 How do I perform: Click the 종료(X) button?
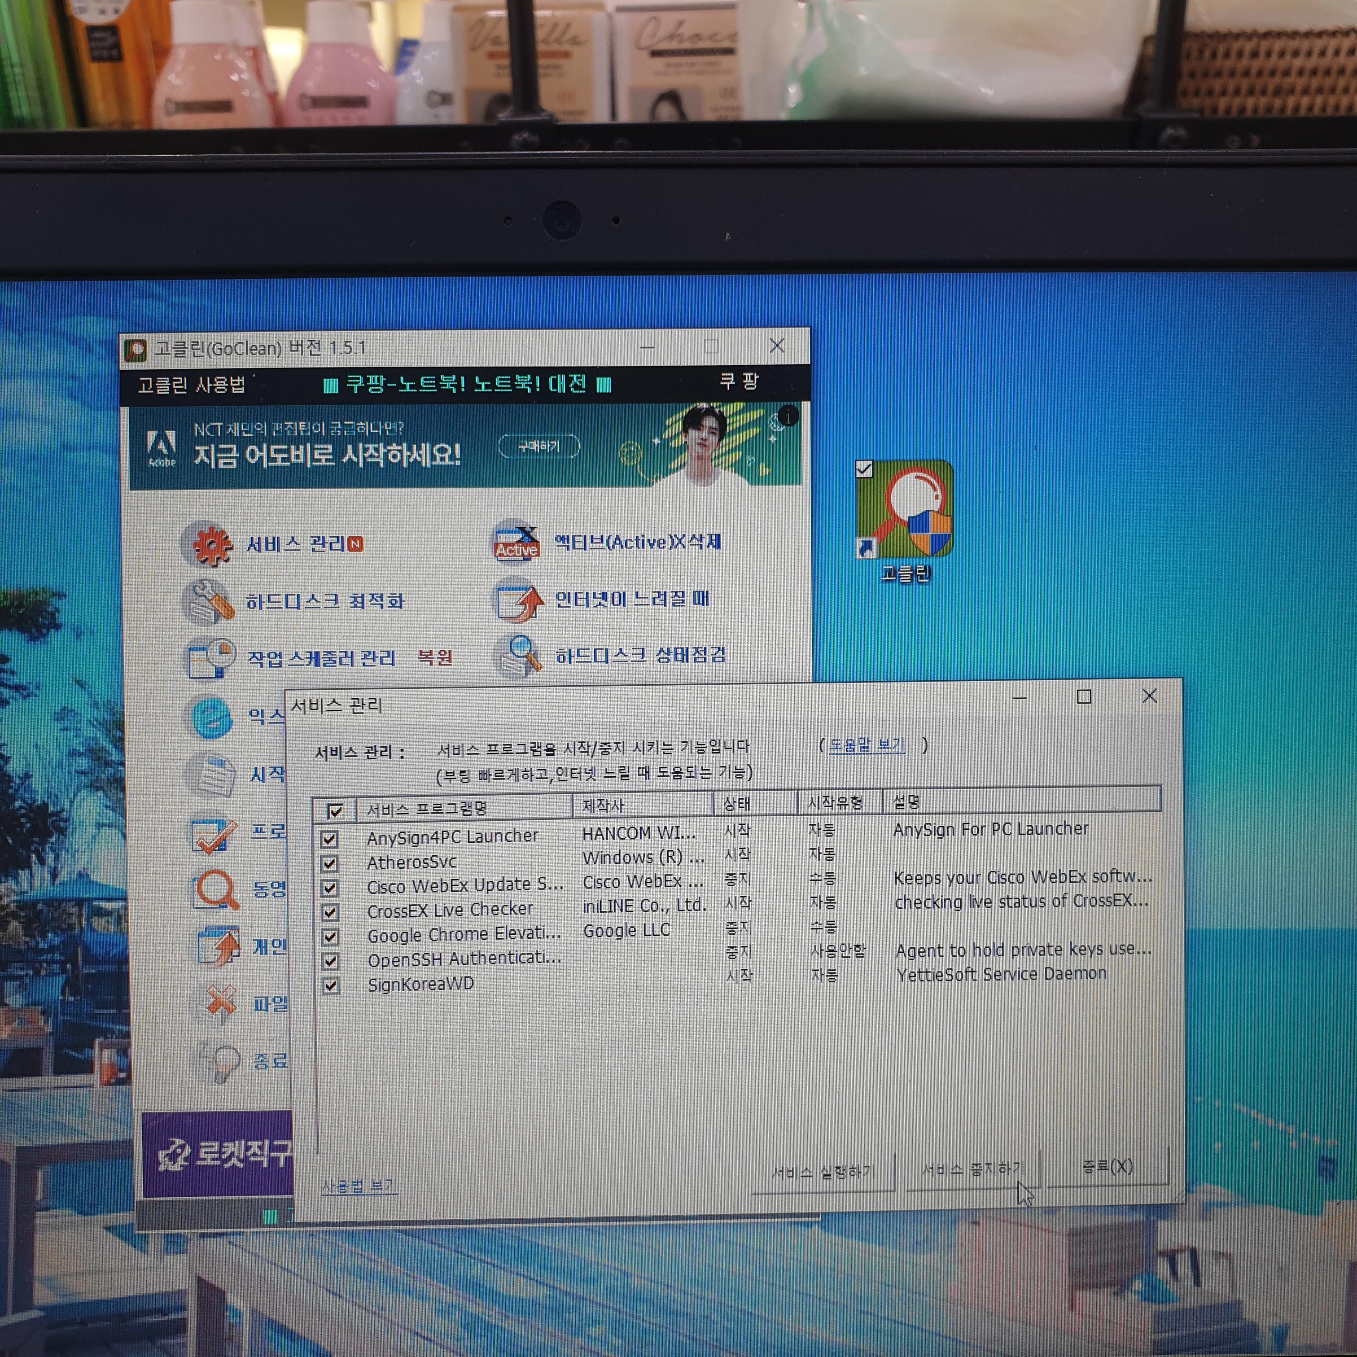pyautogui.click(x=1107, y=1166)
